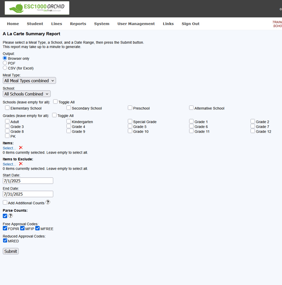This screenshot has height=285, width=282.
Task: Click Select link under Items
Action: click(9, 148)
